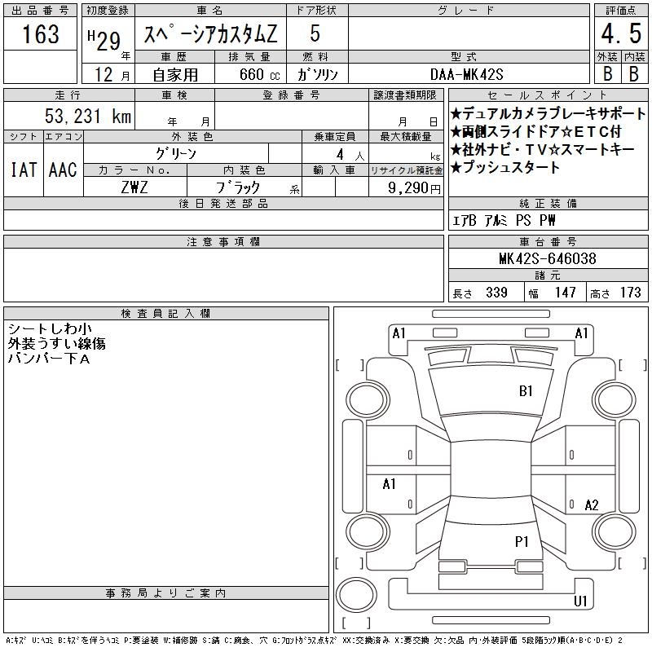Viewport: 652px width, 652px height.
Task: Select the registration year H29
Action: click(x=104, y=40)
